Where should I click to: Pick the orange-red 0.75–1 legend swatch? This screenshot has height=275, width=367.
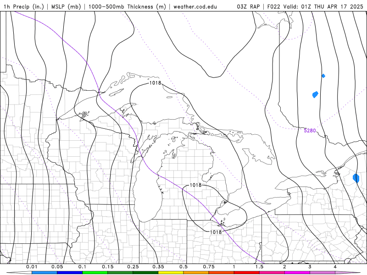(221, 272)
